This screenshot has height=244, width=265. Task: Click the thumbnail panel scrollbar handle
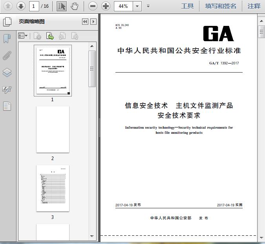[x=92, y=69]
